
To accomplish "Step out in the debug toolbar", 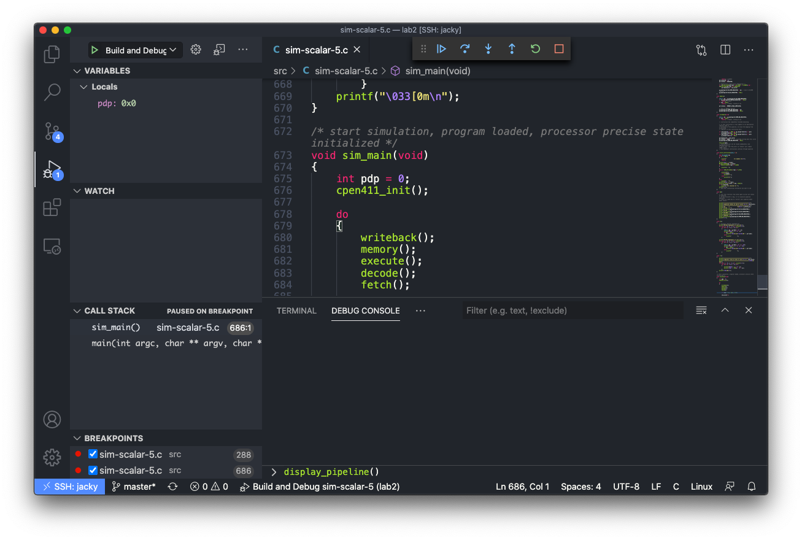I will (x=512, y=48).
